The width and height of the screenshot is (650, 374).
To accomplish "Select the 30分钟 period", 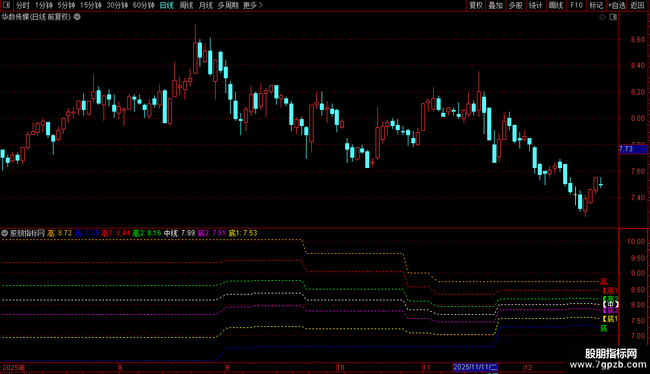I will point(117,5).
